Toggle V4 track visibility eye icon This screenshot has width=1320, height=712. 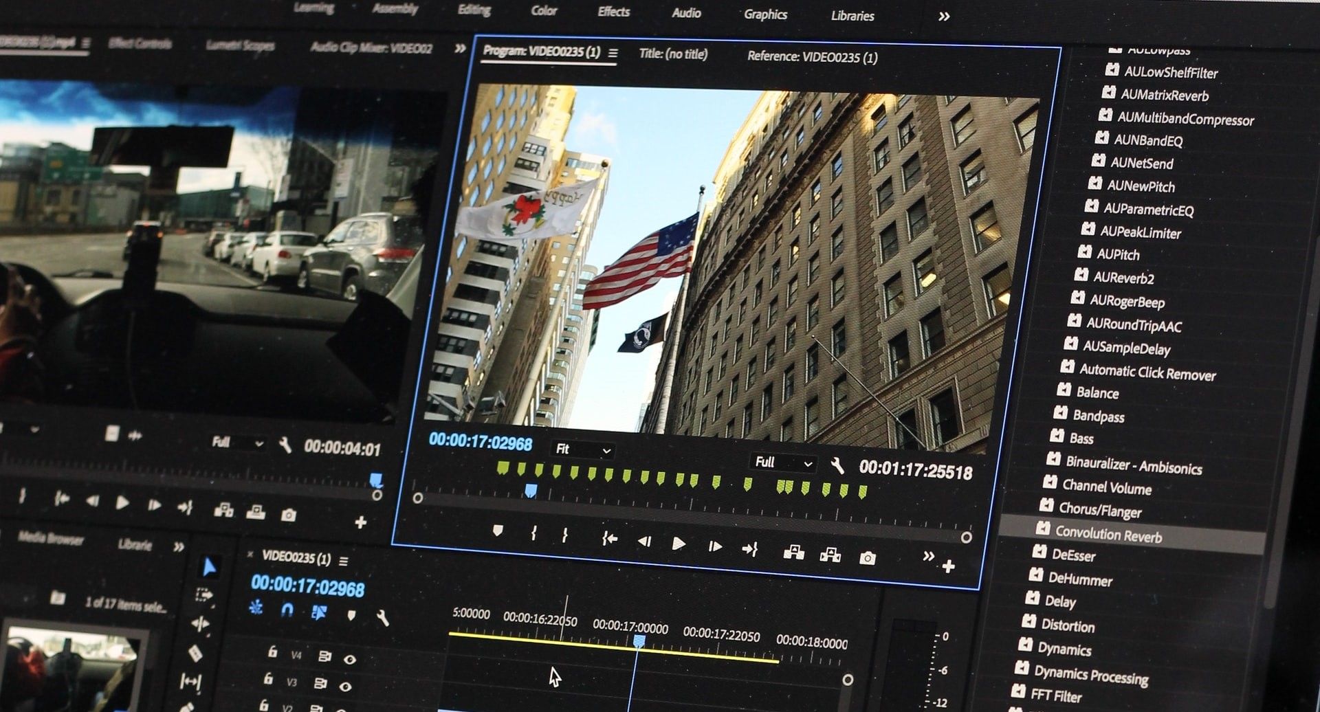[349, 660]
